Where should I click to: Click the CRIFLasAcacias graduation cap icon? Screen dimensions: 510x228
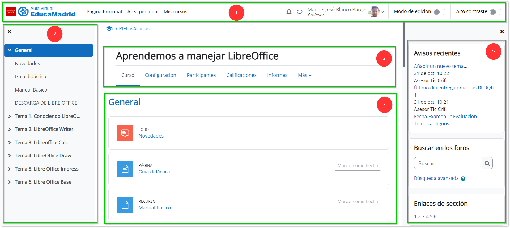(109, 28)
